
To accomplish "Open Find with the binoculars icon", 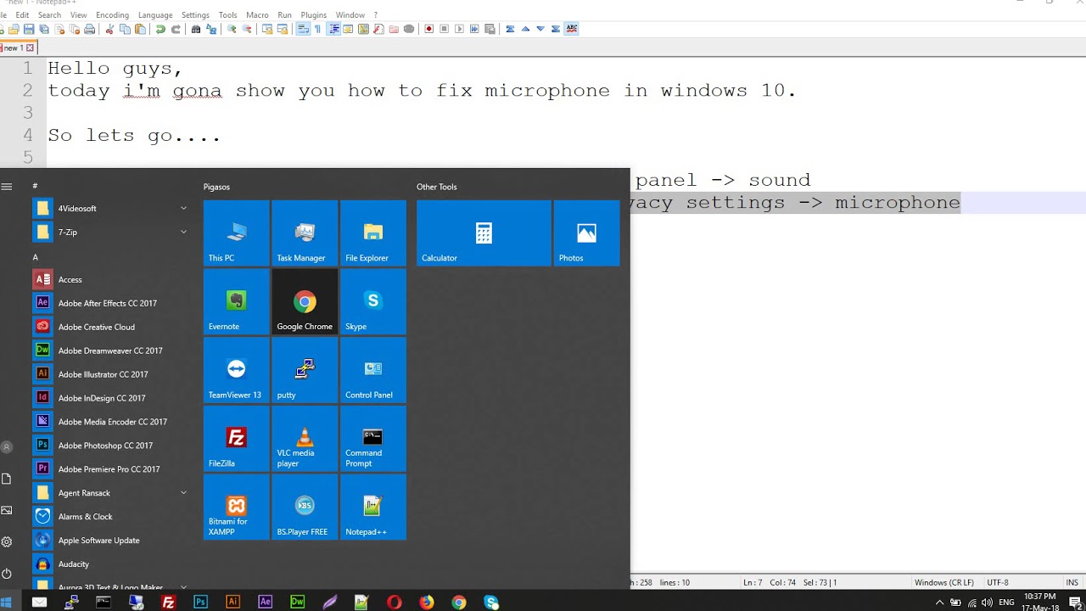I will coord(196,29).
